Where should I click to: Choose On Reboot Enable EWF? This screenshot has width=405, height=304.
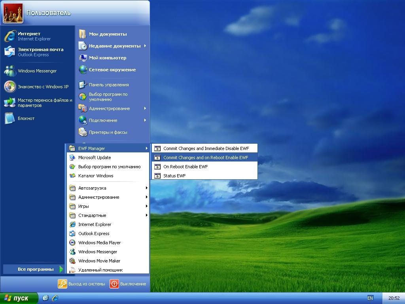coord(204,167)
